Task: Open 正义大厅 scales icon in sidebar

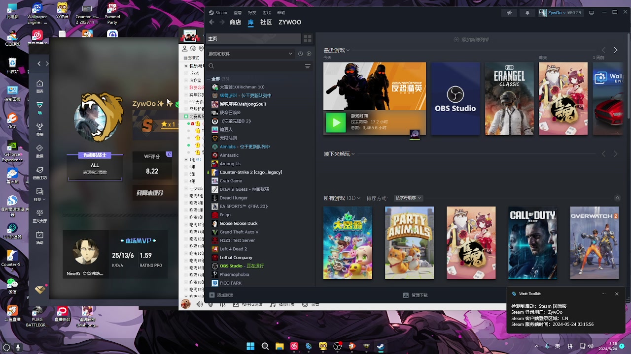Action: click(x=40, y=216)
